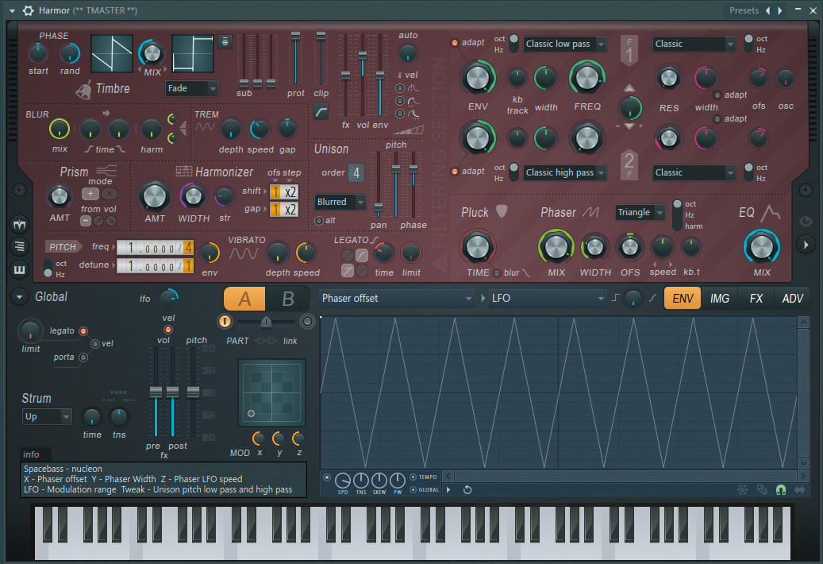Open Classic low pass filter dropdown
The width and height of the screenshot is (823, 564).
pos(565,44)
